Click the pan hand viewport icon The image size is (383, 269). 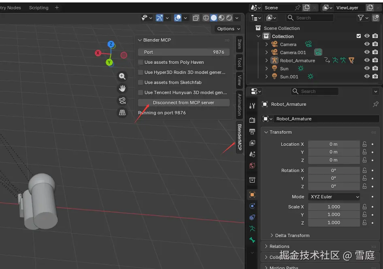(122, 88)
